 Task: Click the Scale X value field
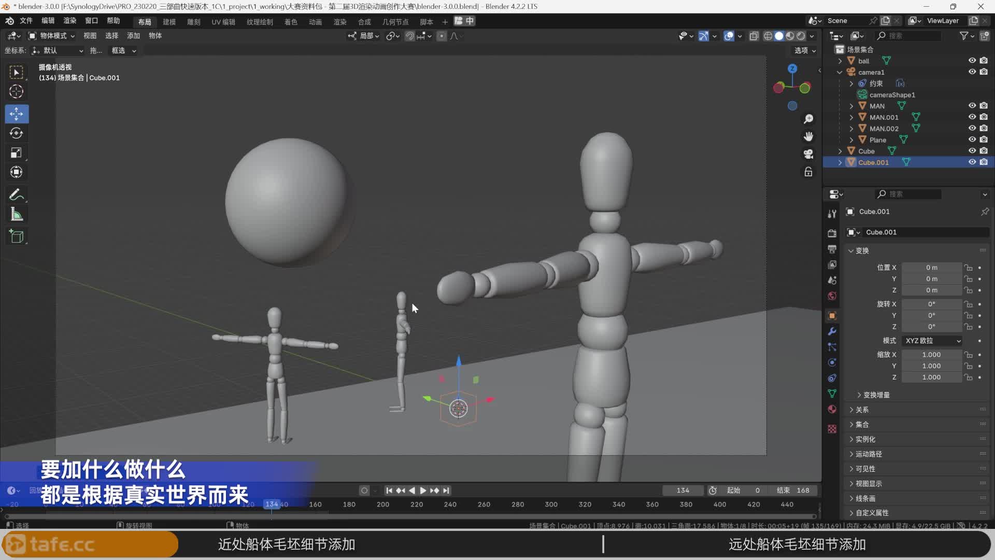[931, 355]
